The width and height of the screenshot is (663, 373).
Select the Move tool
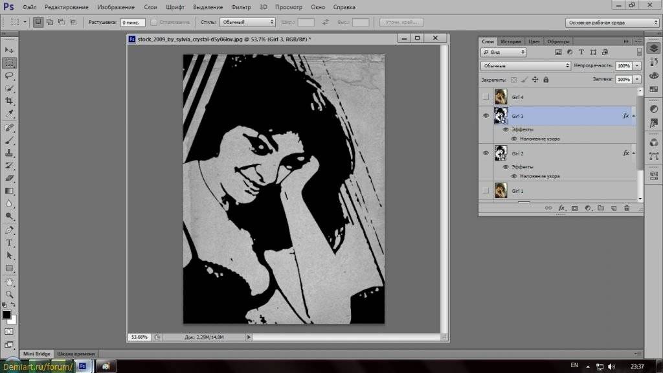coord(9,50)
